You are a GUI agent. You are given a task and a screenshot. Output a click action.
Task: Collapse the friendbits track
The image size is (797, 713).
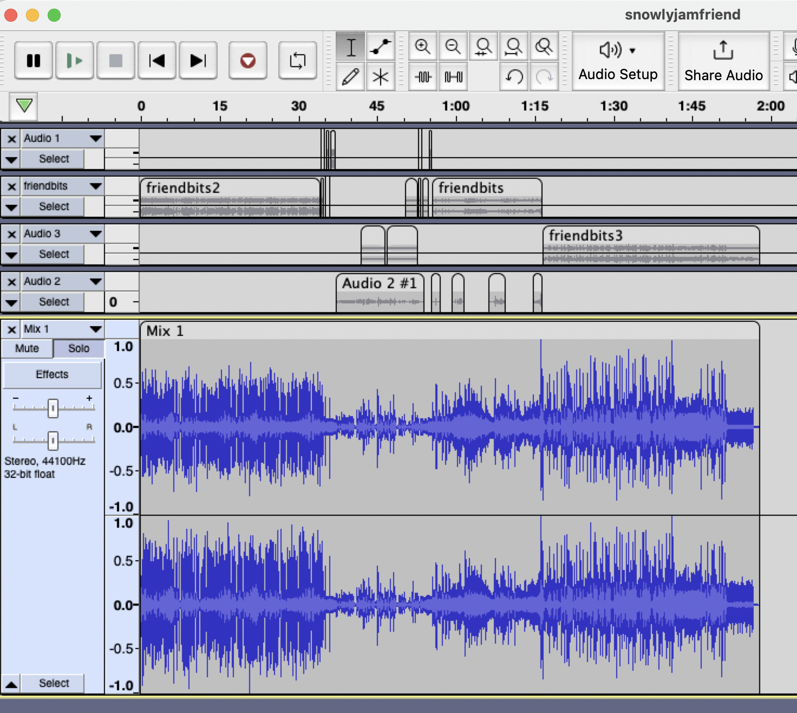[11, 207]
